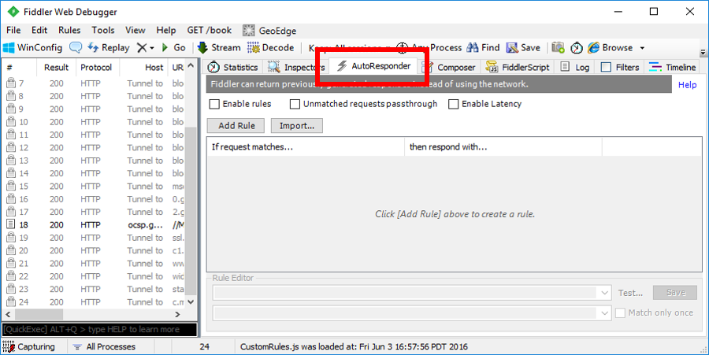Click the Any Process target icon
Viewport: 709px width, 355px height.
(x=402, y=47)
